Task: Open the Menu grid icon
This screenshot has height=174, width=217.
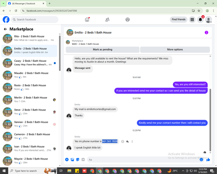Action: tap(192, 20)
